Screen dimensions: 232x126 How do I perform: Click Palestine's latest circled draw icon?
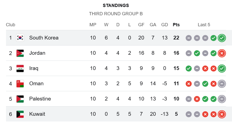(222, 99)
